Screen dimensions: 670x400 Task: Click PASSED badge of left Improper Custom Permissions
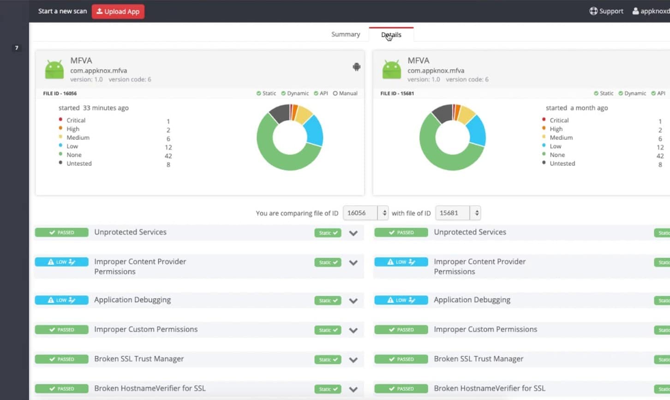coord(62,330)
